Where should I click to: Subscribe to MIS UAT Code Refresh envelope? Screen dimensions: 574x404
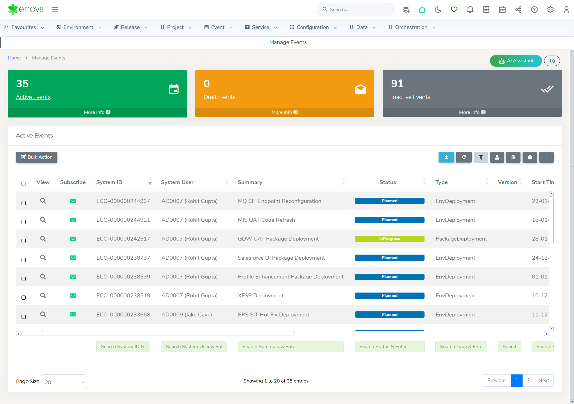[x=73, y=220]
